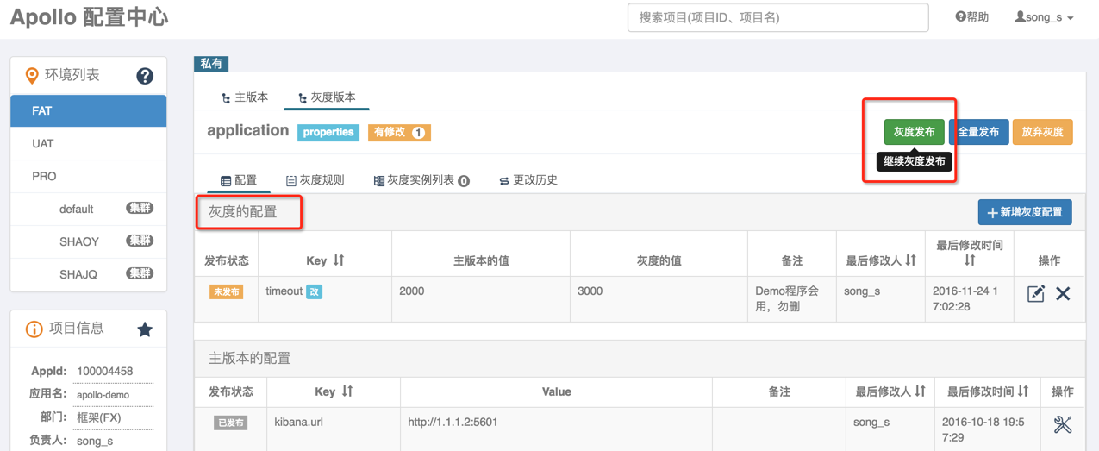Click the blue 全量发布 button
Viewport: 1099px width, 451px height.
[978, 132]
